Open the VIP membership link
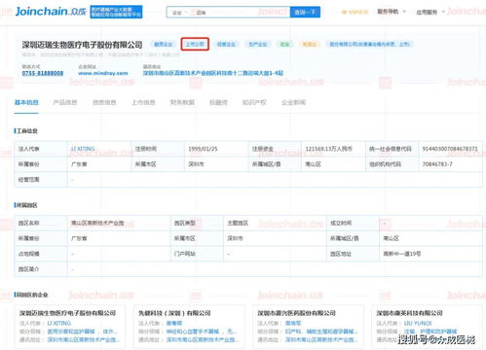The image size is (486, 350). click(355, 12)
